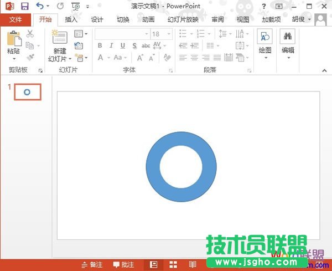This screenshot has height=271, width=332.
Task: Switch to the 视图 tab
Action: pos(243,20)
